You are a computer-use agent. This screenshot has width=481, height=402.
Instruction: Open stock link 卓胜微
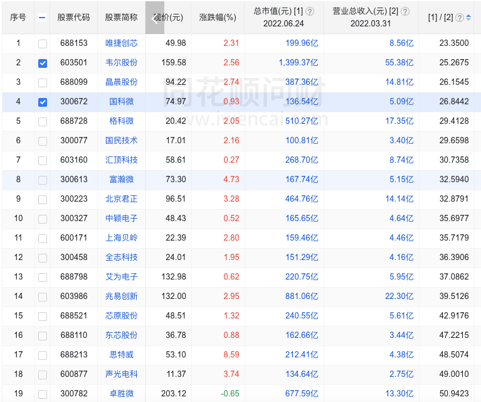[122, 393]
